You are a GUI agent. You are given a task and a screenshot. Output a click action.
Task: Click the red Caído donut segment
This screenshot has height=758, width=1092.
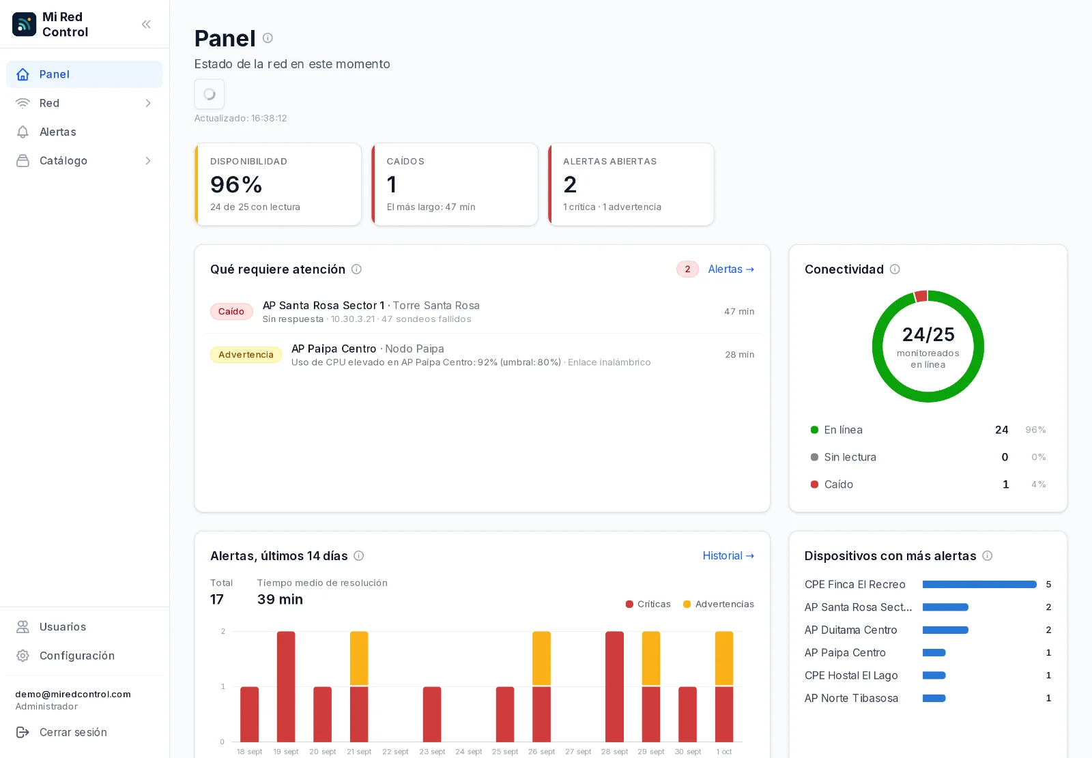(x=921, y=296)
